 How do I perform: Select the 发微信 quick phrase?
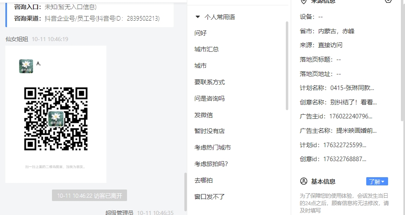tap(204, 115)
